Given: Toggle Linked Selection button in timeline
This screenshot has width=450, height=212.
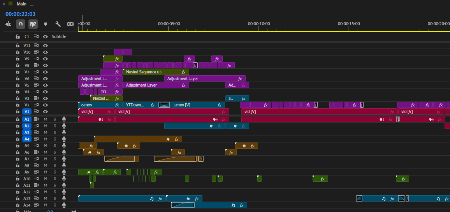Looking at the screenshot, I should 33,24.
